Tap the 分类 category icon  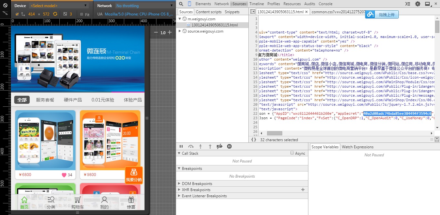(x=51, y=200)
